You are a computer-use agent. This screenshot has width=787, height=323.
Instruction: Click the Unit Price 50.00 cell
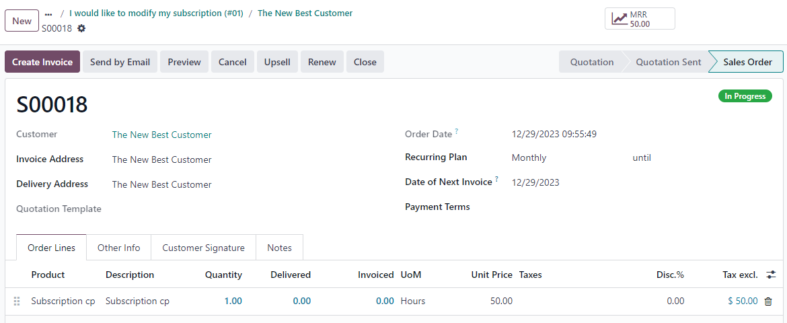tap(501, 301)
